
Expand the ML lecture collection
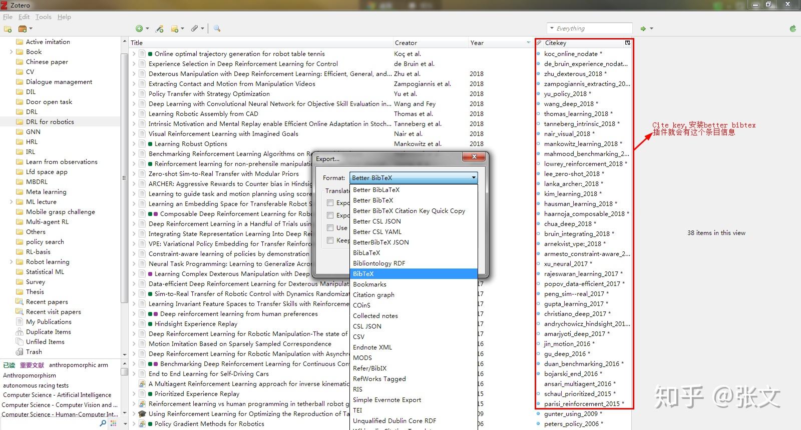pos(12,202)
